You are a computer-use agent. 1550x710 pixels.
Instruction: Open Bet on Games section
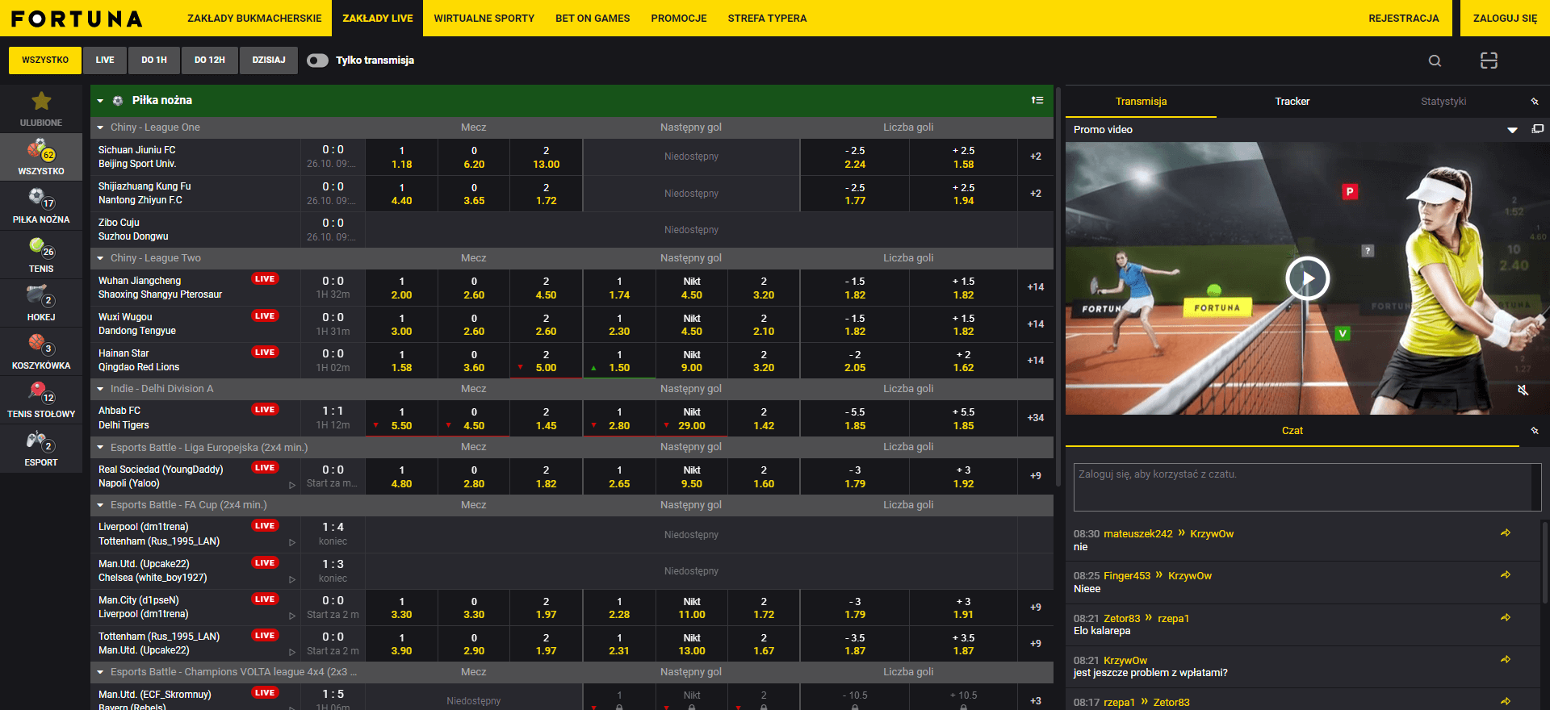point(593,19)
